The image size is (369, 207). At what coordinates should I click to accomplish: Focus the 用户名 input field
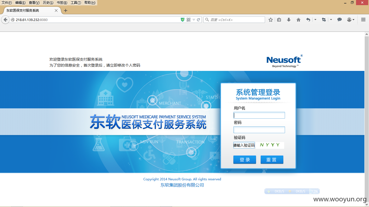point(259,115)
